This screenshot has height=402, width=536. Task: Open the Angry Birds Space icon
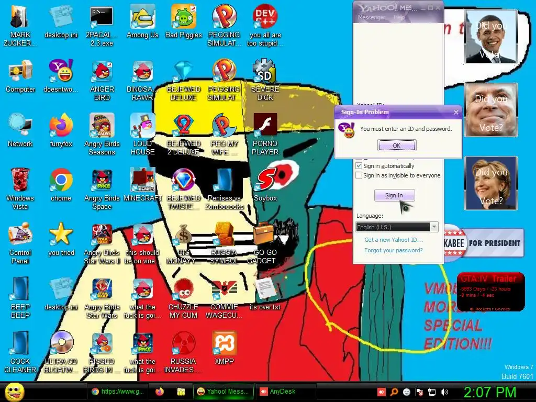pos(102,188)
